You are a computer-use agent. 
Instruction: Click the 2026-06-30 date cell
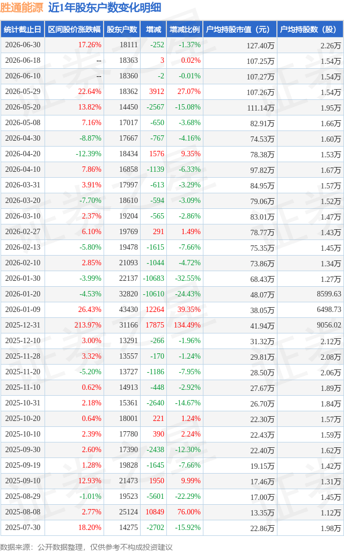point(23,45)
